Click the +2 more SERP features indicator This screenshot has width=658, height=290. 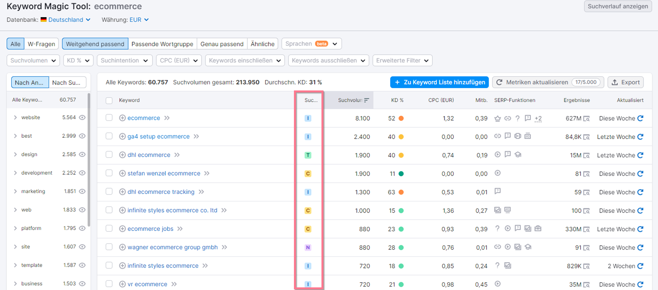(538, 119)
